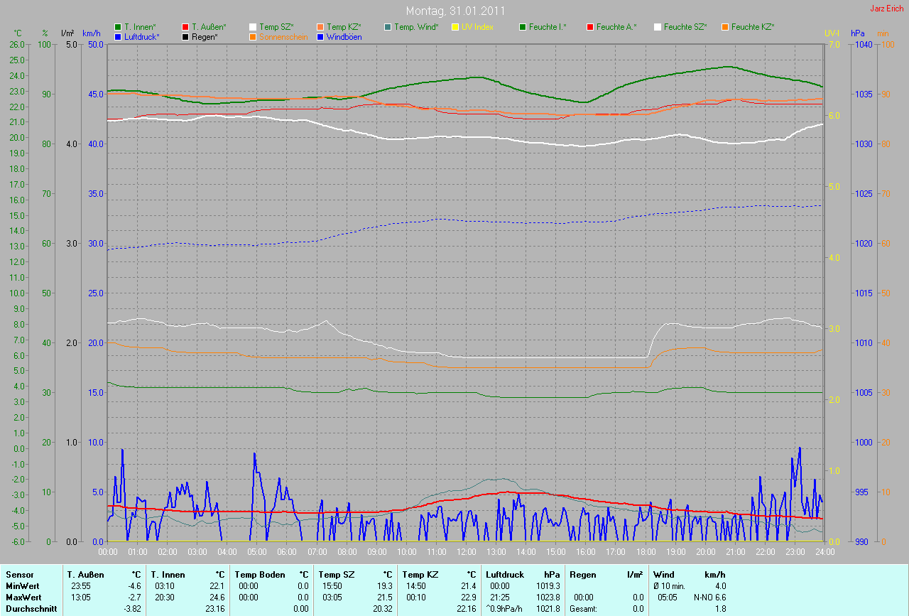Click the pressure maximum '1023.8'
Screen dimensions: 909x616
[548, 598]
